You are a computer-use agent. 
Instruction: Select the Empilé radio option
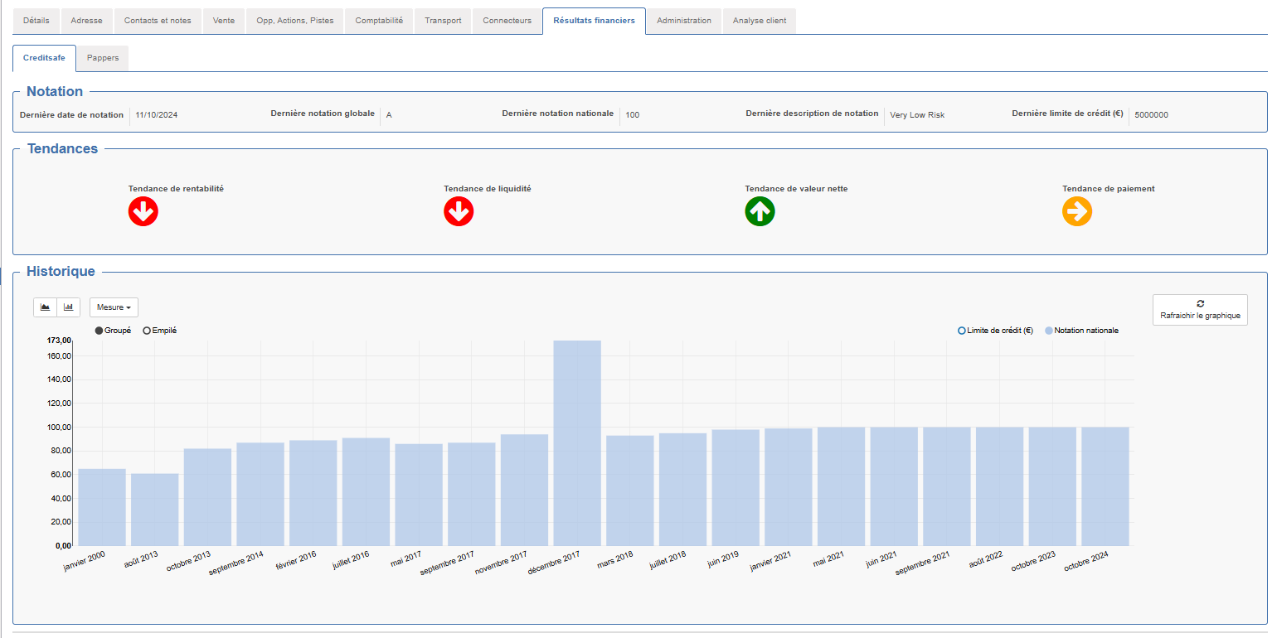click(x=159, y=331)
